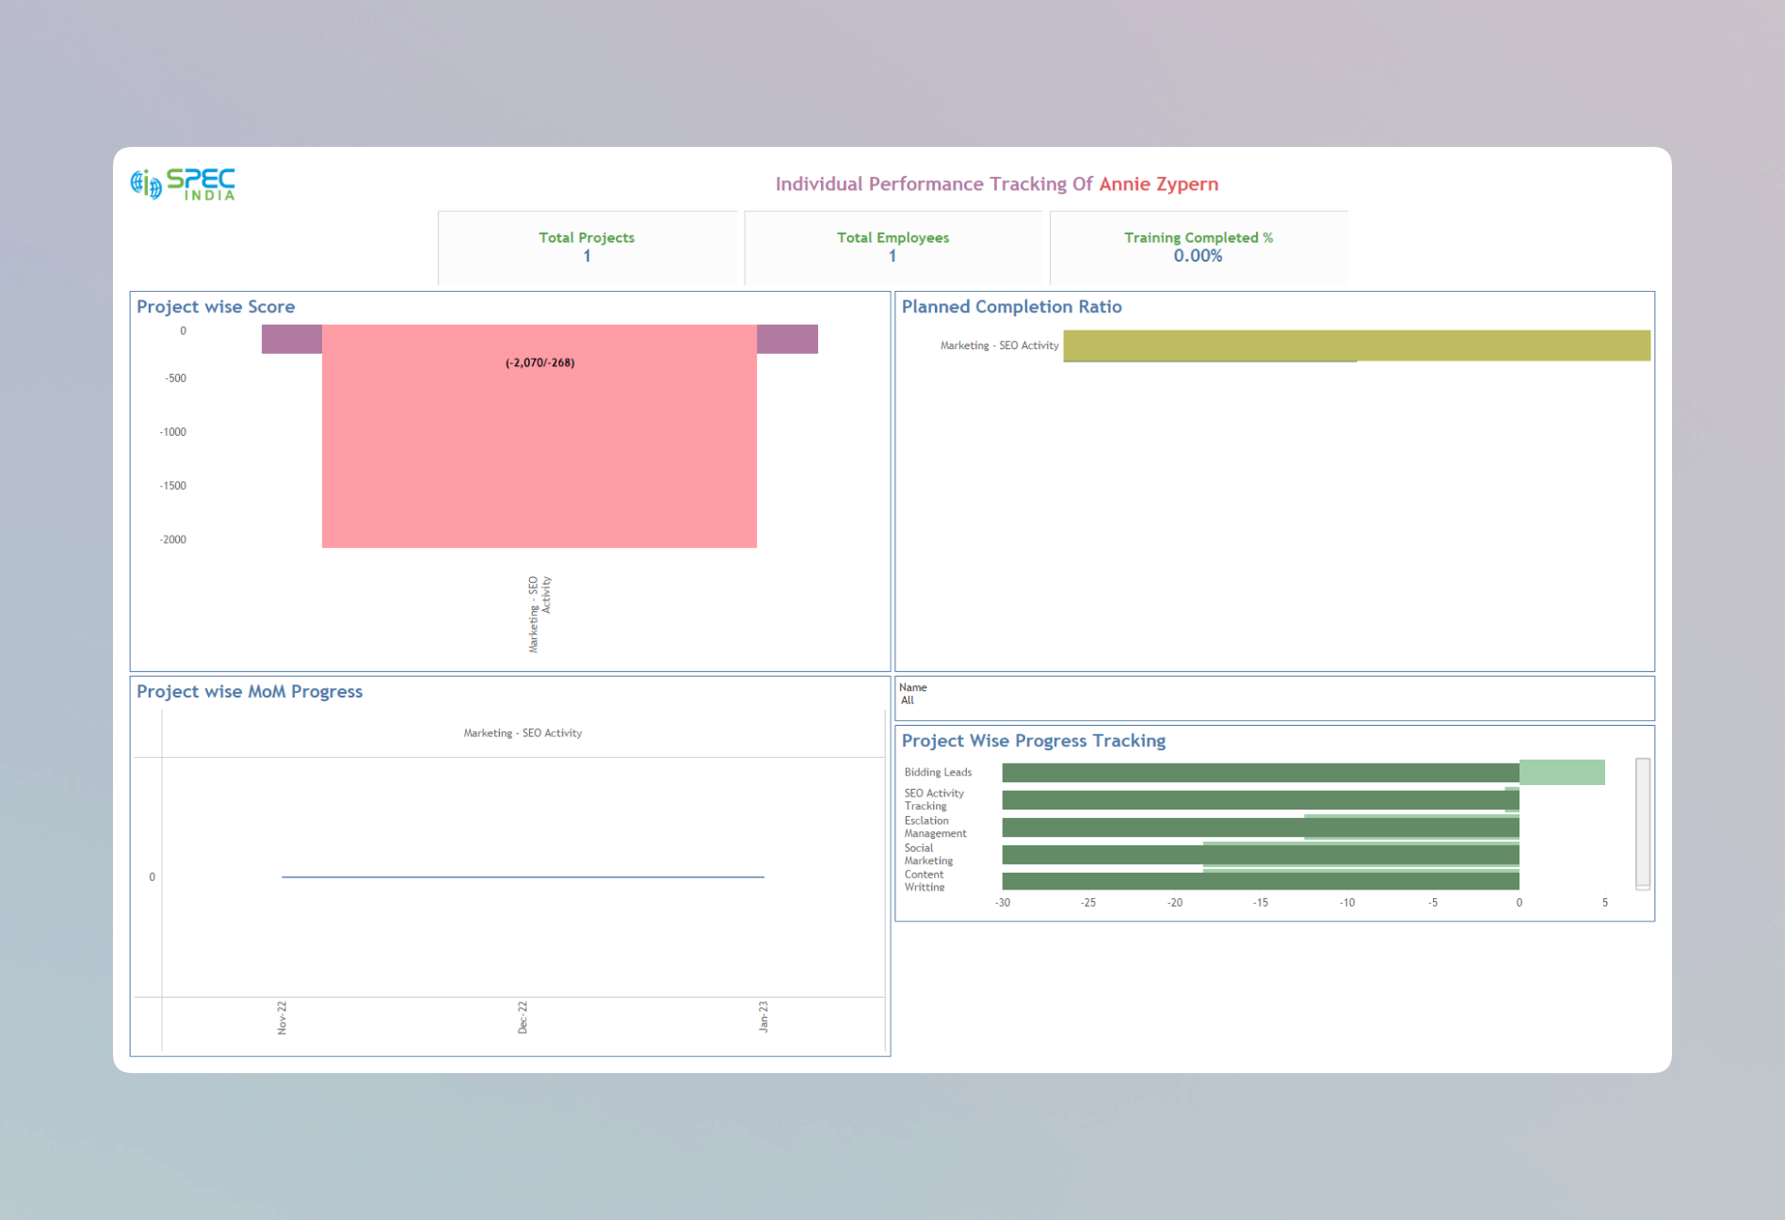The height and width of the screenshot is (1220, 1785).
Task: Select the Total Projects KPI card
Action: pos(587,247)
